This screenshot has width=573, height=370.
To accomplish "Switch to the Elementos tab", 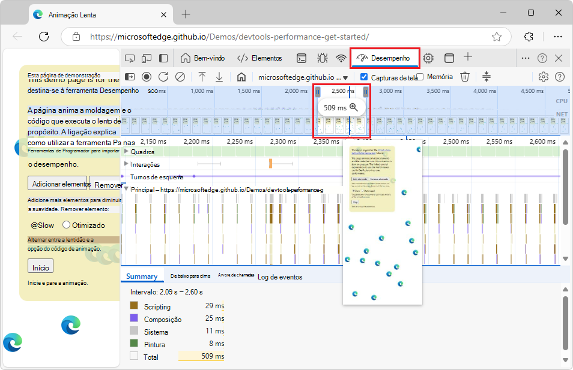I will [259, 58].
